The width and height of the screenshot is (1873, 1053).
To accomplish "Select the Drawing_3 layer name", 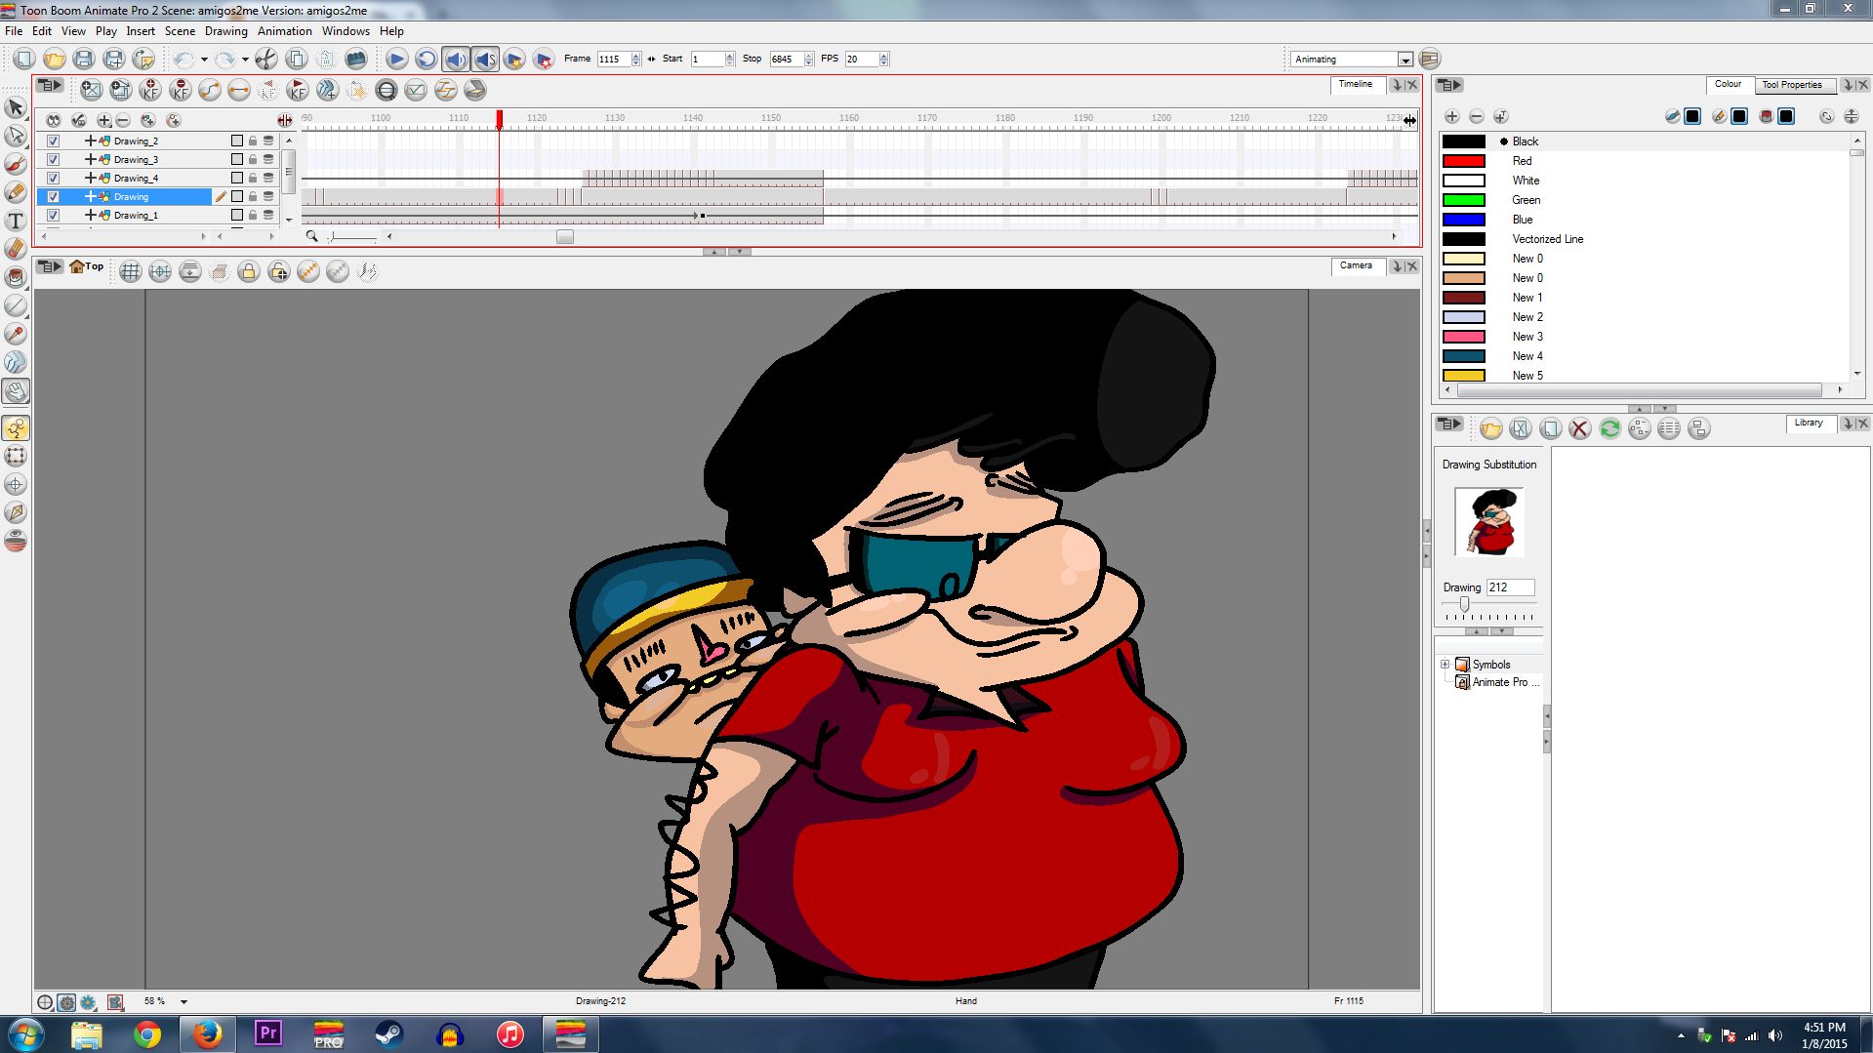I will coord(136,159).
